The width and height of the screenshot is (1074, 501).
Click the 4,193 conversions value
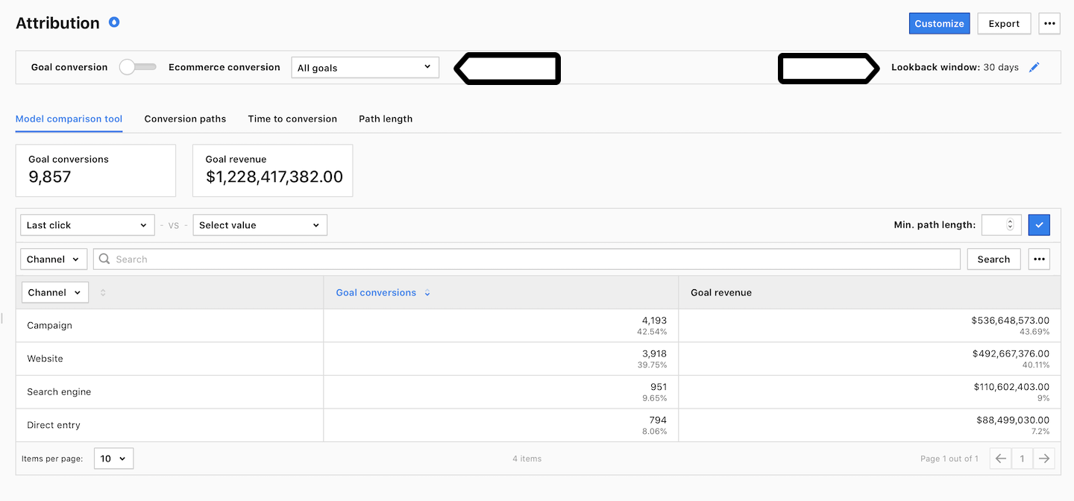click(x=654, y=321)
